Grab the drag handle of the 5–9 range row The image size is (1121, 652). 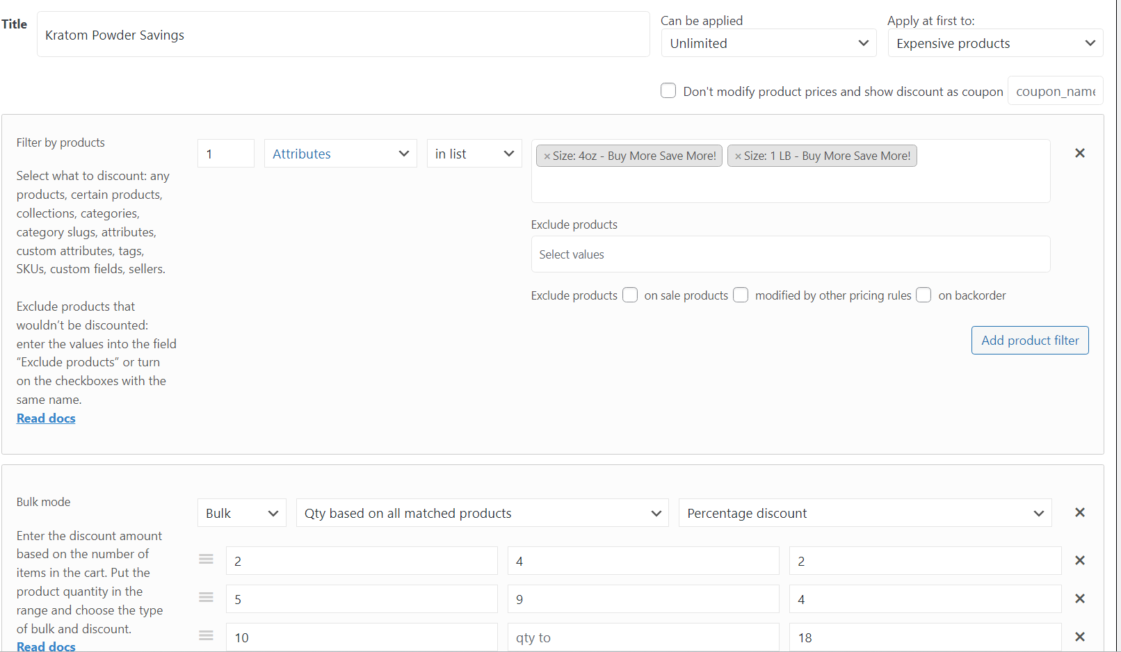click(206, 597)
